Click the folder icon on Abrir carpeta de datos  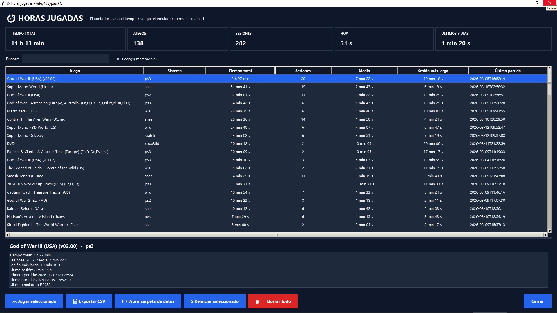(124, 301)
